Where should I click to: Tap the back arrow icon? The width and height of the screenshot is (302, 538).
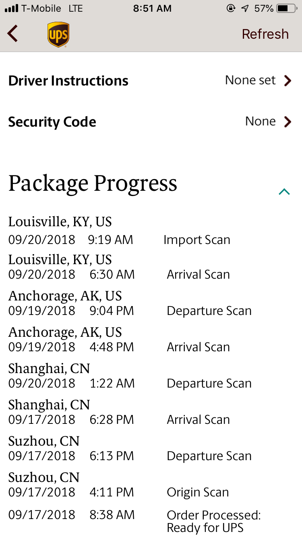12,33
